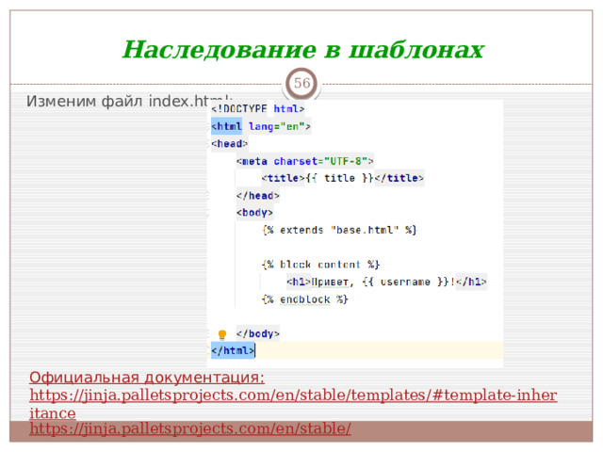Click the yellow lightbulb hint icon

pyautogui.click(x=222, y=334)
